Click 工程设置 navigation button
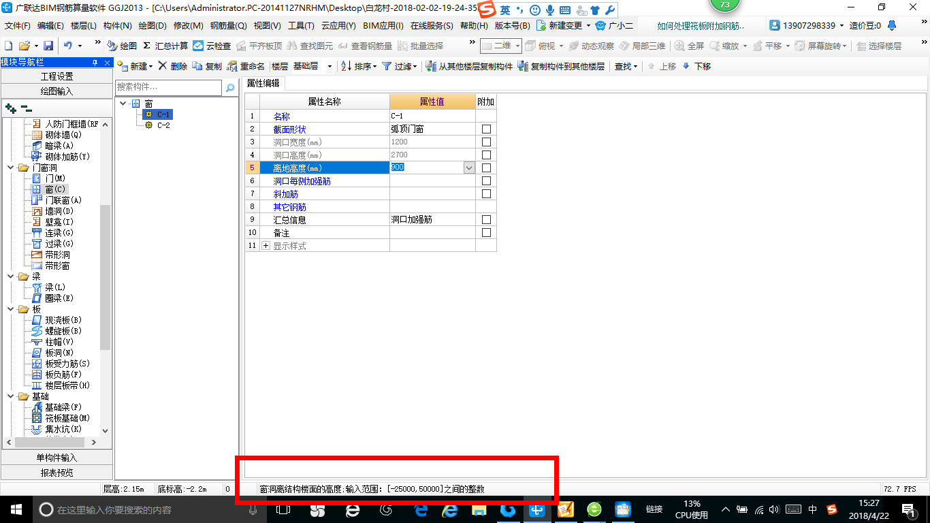 coord(57,76)
